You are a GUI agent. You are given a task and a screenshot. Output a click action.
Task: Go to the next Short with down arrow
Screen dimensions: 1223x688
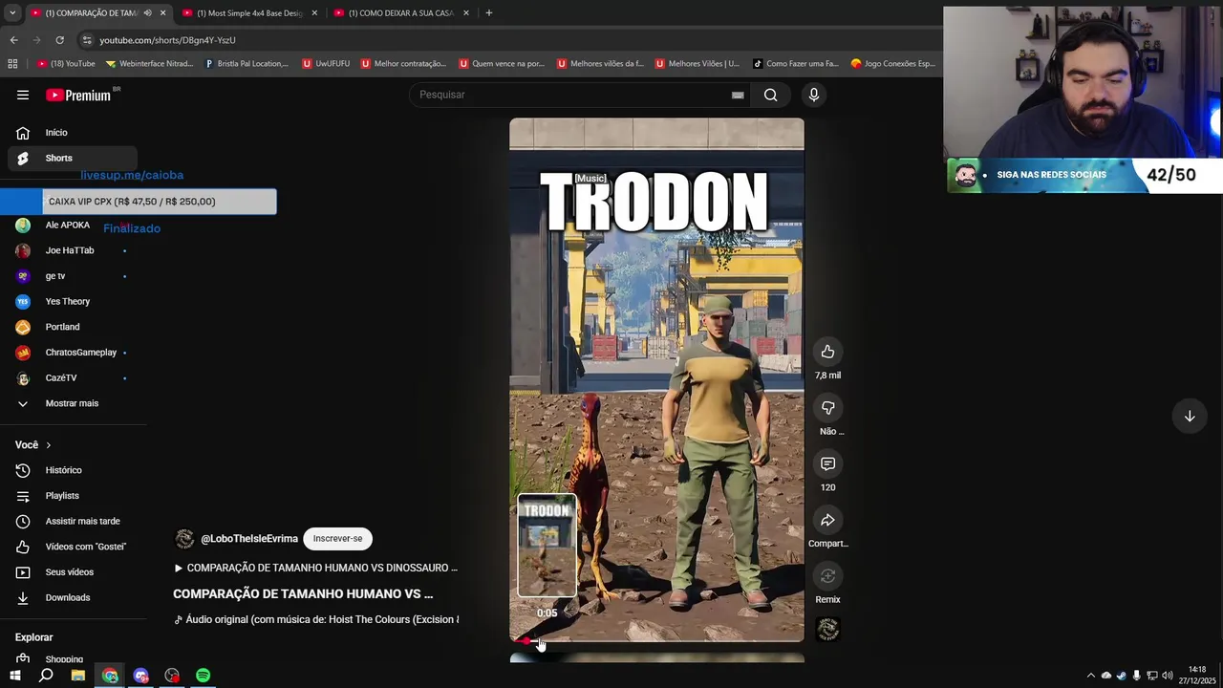[1190, 417]
